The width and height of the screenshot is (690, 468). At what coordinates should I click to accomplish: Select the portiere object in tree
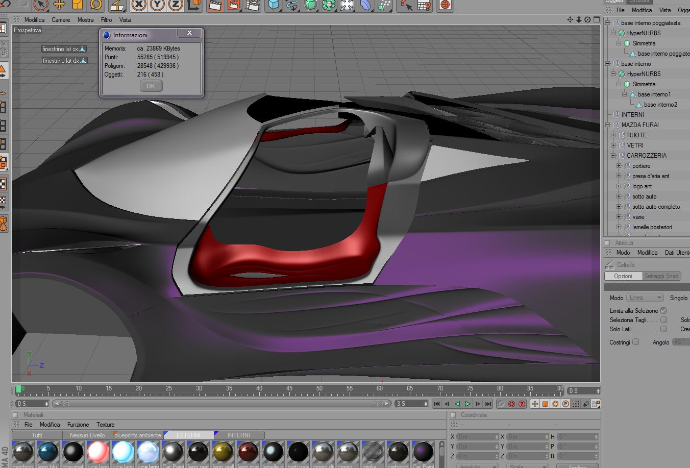coord(641,166)
